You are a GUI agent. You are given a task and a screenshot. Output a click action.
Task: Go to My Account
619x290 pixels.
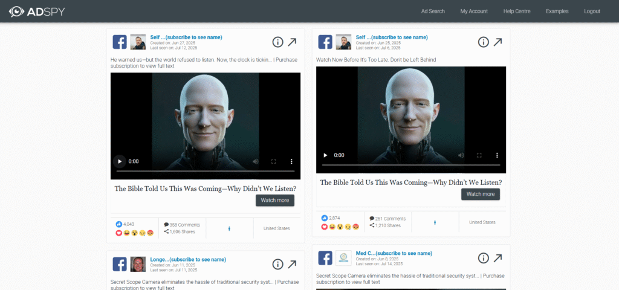[474, 11]
